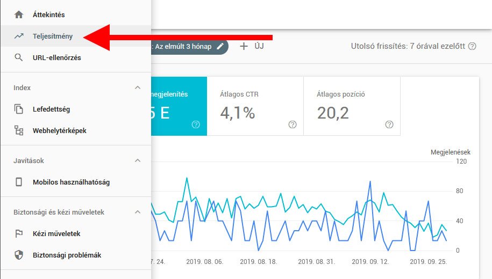Open help icon in Átlagos CTR card

pyautogui.click(x=293, y=124)
